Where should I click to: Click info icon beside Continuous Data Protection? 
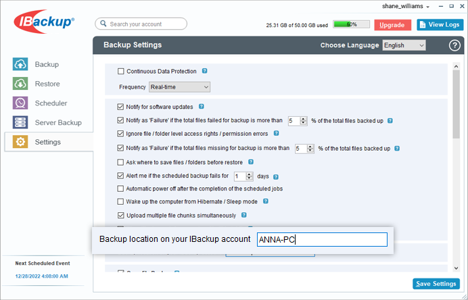(204, 71)
